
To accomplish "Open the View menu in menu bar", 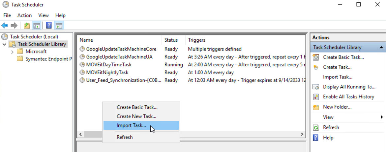I will 44,15.
